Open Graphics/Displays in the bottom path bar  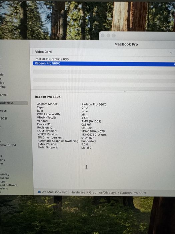point(103,193)
